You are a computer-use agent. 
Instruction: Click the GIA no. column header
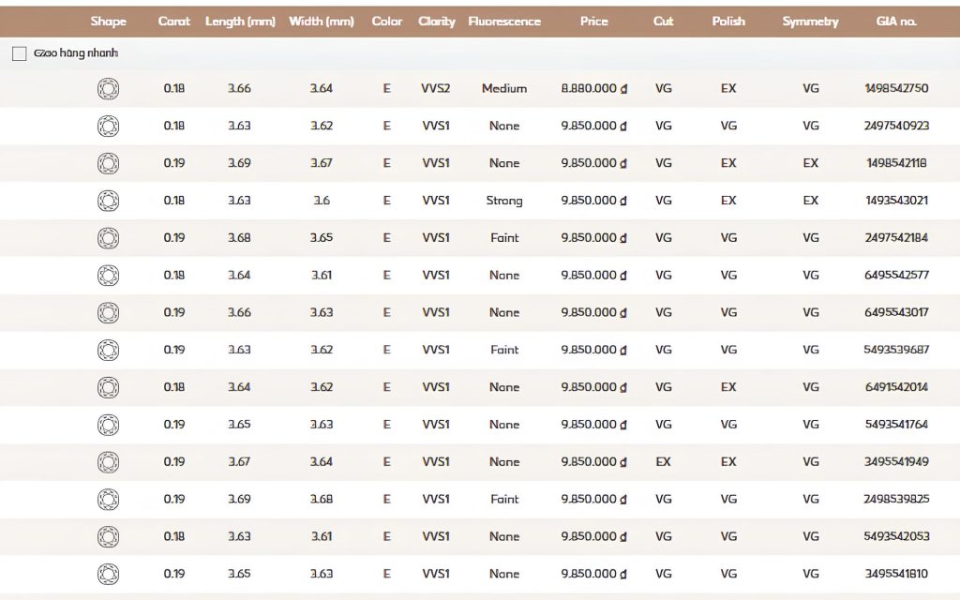coord(896,22)
